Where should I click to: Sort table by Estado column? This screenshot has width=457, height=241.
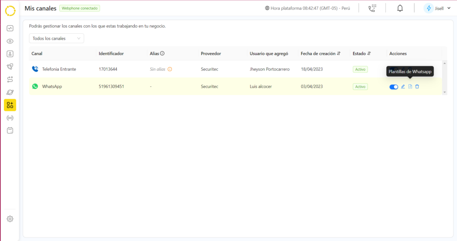click(369, 54)
